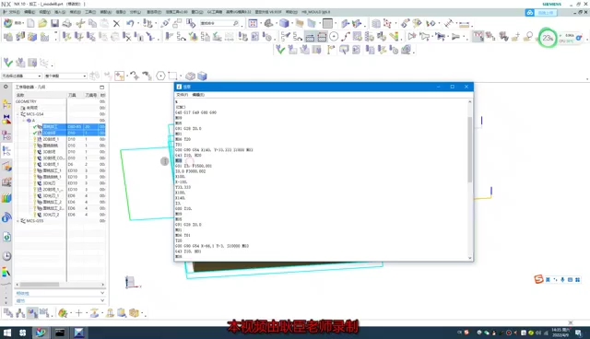The height and width of the screenshot is (339, 590).
Task: Click the Delete X icon
Action: (117, 24)
